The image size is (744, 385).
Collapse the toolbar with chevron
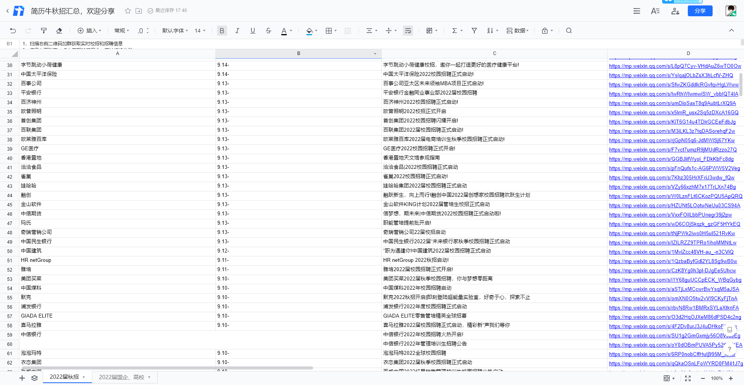pos(732,31)
